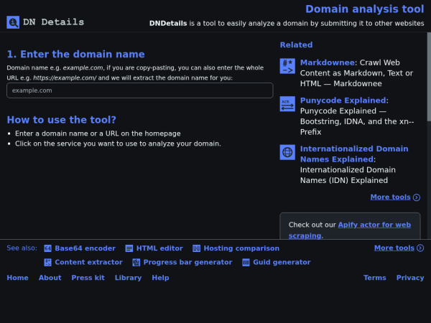This screenshot has width=431, height=323.
Task: Follow the More tools link under Related
Action: pos(390,197)
